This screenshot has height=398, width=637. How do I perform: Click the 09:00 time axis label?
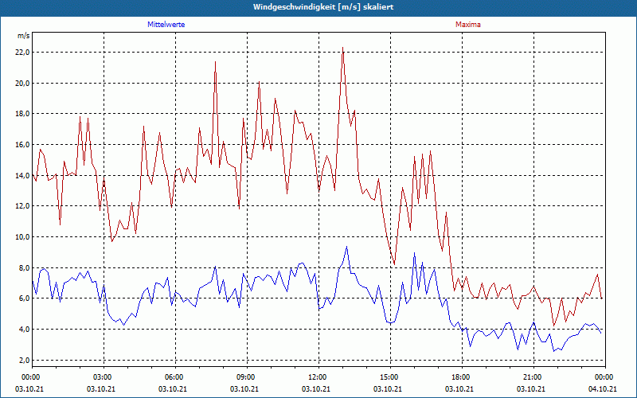(247, 377)
